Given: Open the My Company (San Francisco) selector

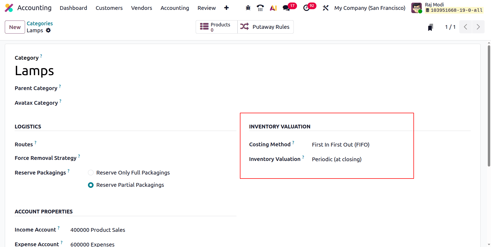Looking at the screenshot, I should tap(369, 8).
